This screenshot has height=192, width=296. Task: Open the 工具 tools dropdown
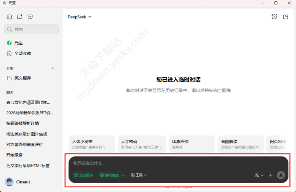pos(139,175)
